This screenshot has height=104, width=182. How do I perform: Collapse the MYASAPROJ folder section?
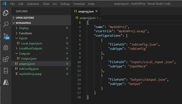point(23,23)
